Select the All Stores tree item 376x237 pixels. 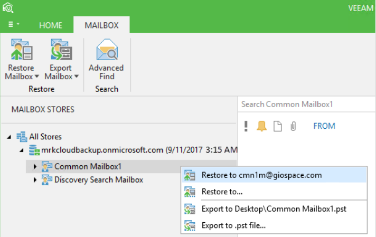tap(45, 137)
